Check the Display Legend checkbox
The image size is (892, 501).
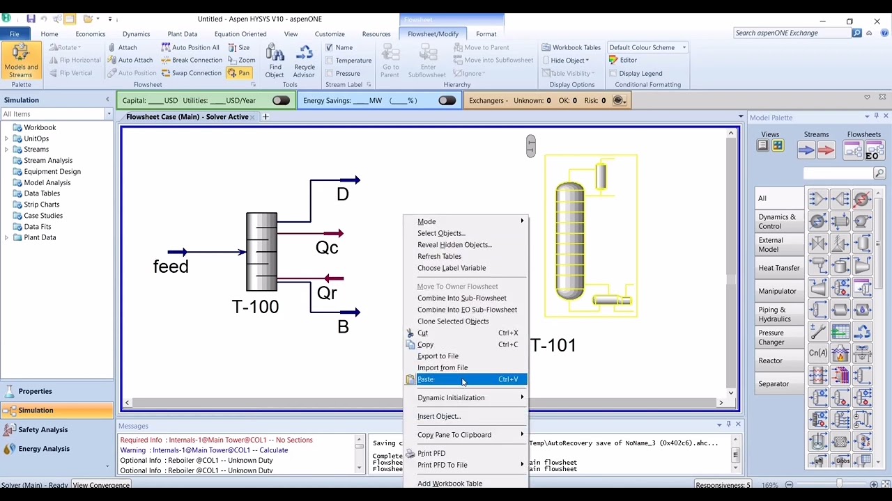pyautogui.click(x=613, y=73)
